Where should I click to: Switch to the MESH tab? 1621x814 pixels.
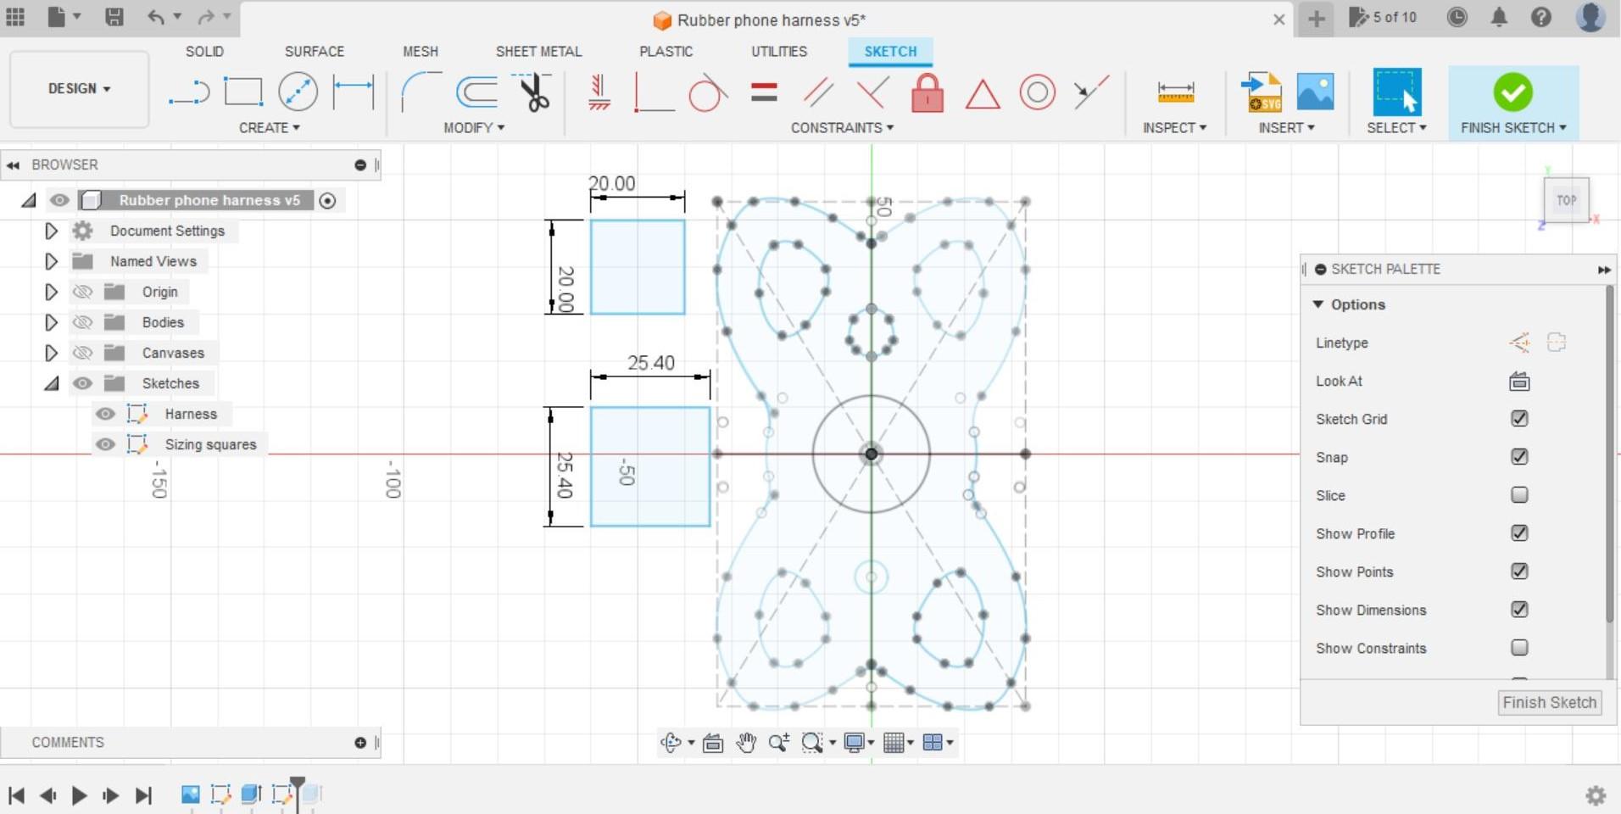click(421, 52)
